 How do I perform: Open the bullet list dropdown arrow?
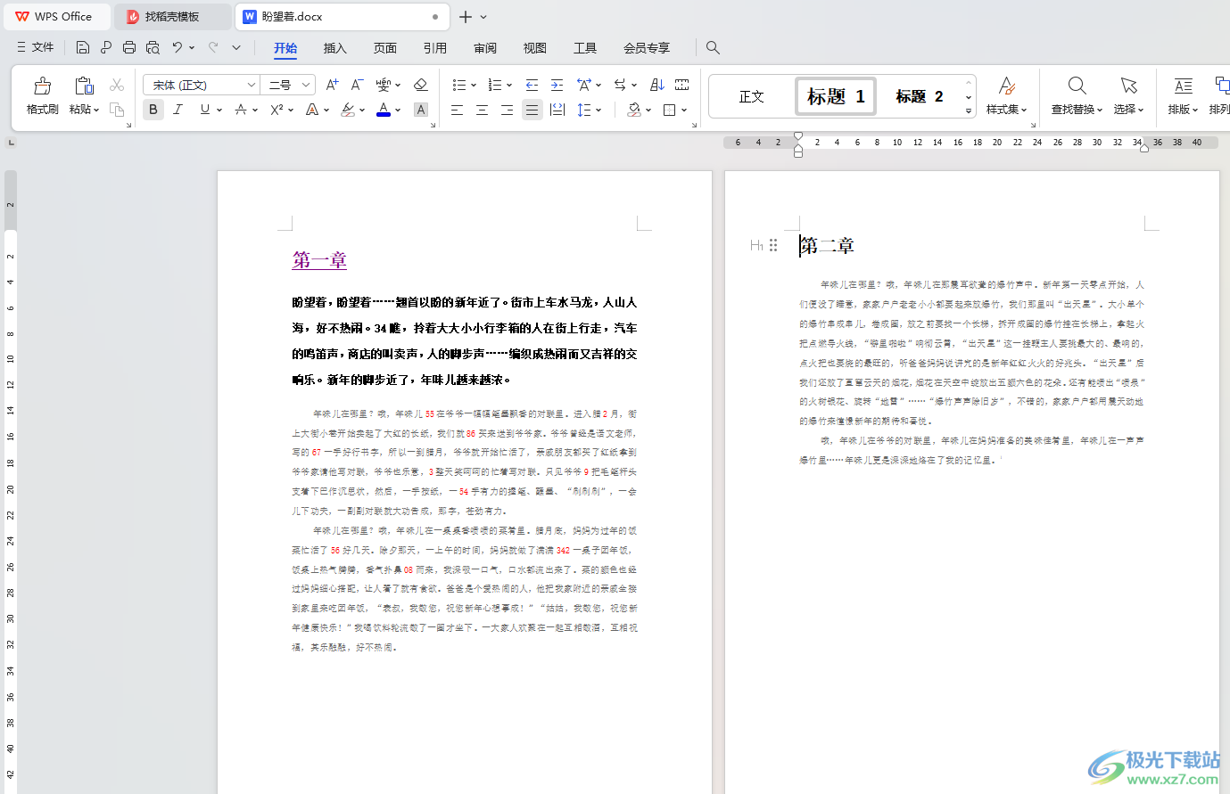pos(473,86)
